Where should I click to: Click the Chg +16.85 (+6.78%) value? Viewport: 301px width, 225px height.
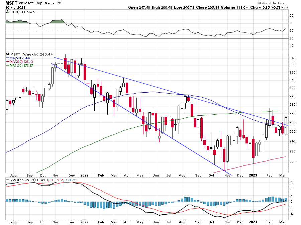point(268,7)
